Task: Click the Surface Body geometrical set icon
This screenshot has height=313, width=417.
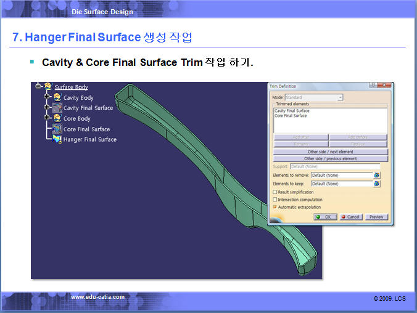Action: 47,87
